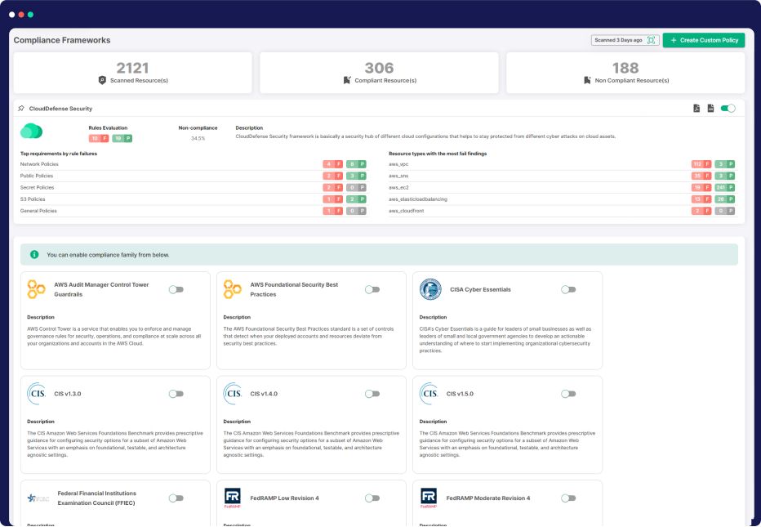Viewport: 761px width, 527px height.
Task: Open the Non Compliant Resource(s) summary card
Action: point(625,73)
